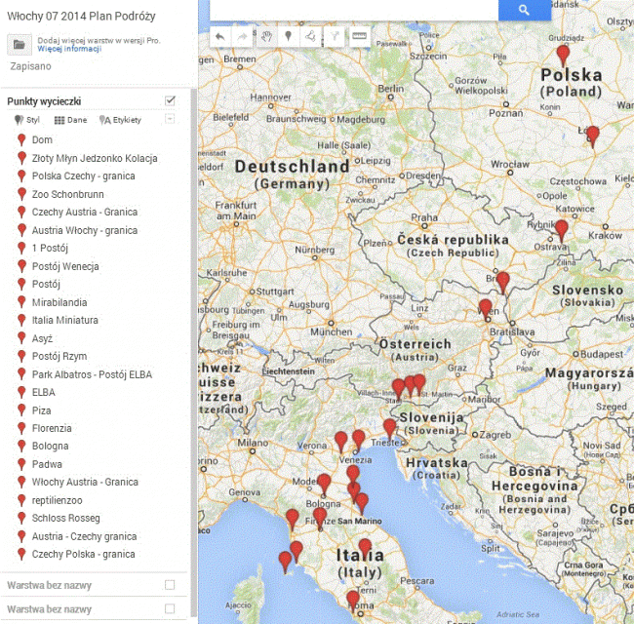This screenshot has width=634, height=624.
Task: Open the Więcej informacji link
Action: pos(69,49)
